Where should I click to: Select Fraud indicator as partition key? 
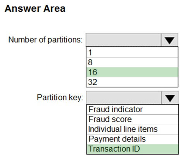tap(133, 110)
